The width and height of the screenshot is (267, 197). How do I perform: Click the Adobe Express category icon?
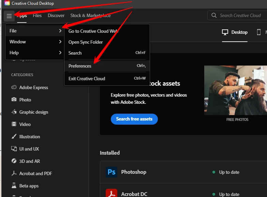tap(14, 87)
